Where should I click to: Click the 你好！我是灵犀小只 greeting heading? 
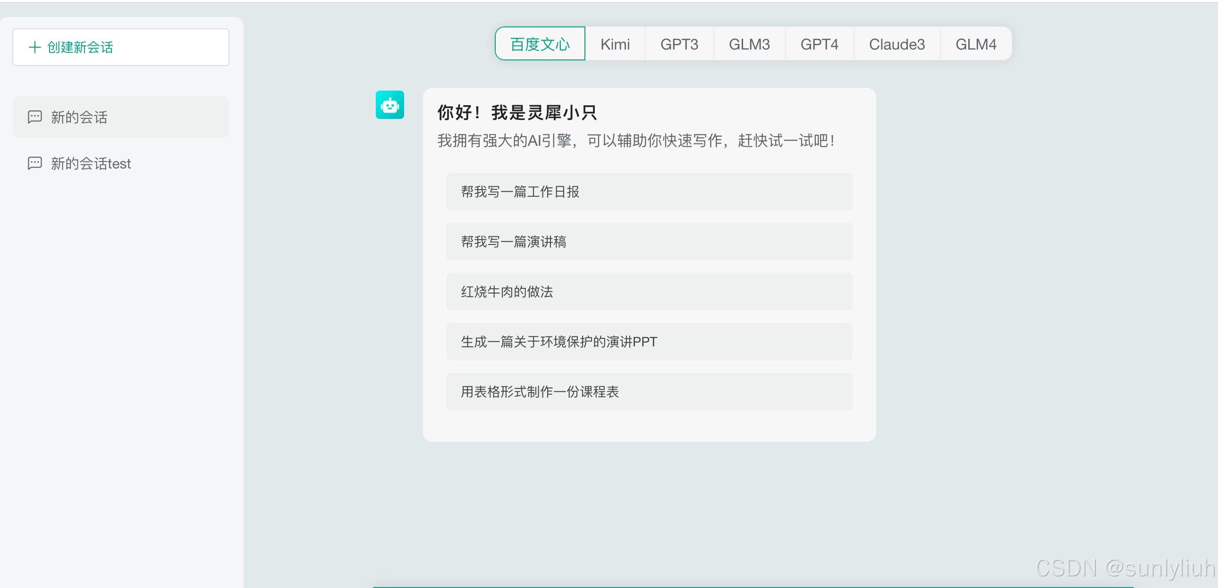click(x=517, y=112)
